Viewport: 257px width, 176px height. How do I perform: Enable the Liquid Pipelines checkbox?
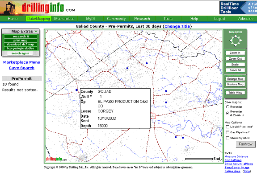pos(228,127)
